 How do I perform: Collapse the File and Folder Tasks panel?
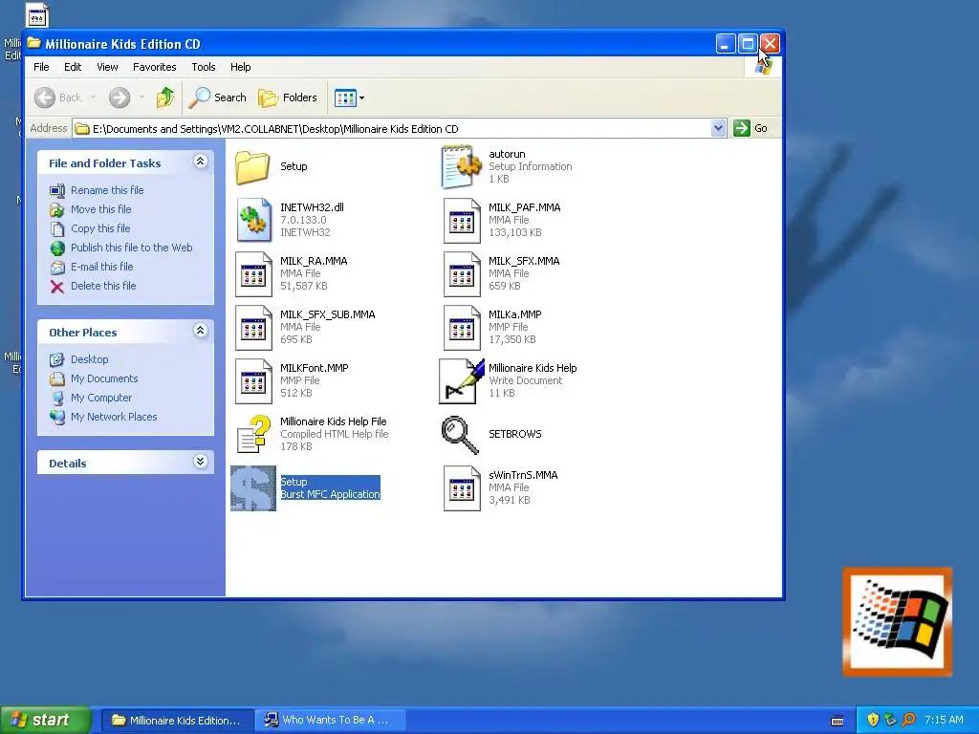click(x=200, y=162)
